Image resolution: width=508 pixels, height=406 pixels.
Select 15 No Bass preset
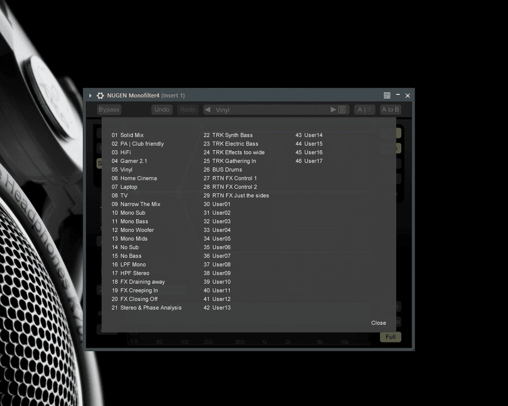point(126,256)
